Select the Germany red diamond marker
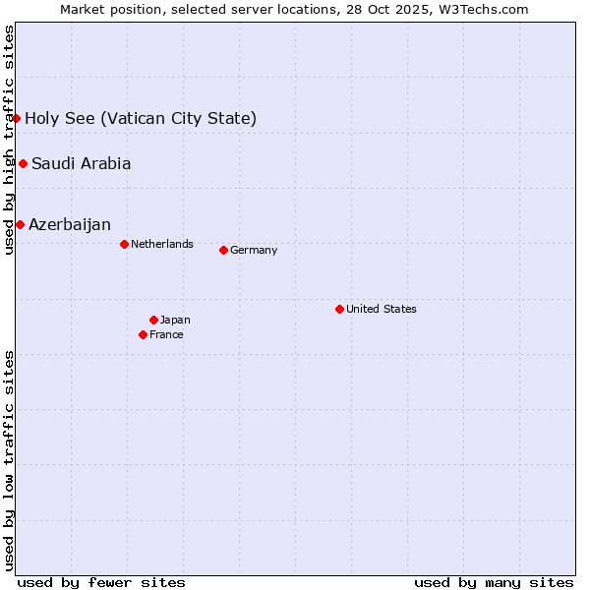 click(x=223, y=250)
